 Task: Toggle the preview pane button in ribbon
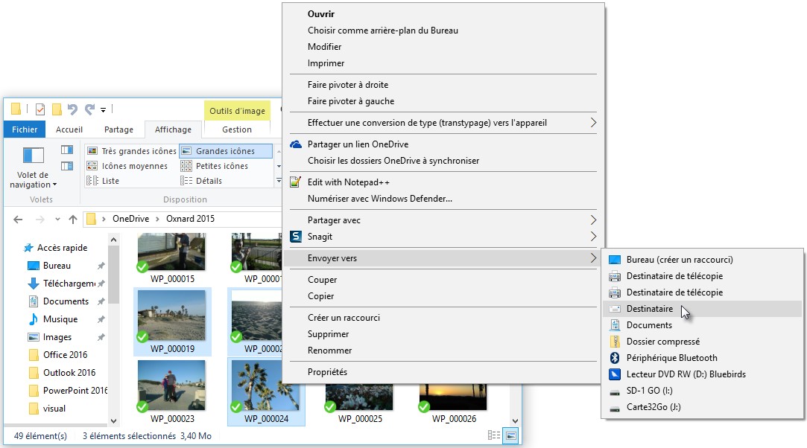tap(67, 150)
